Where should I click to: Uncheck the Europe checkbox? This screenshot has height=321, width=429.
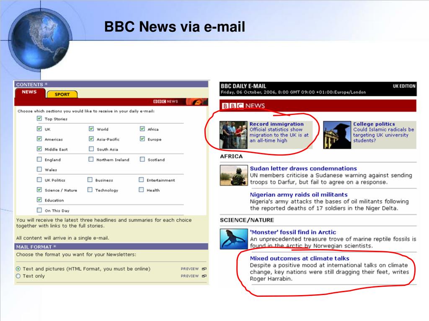[x=142, y=139]
